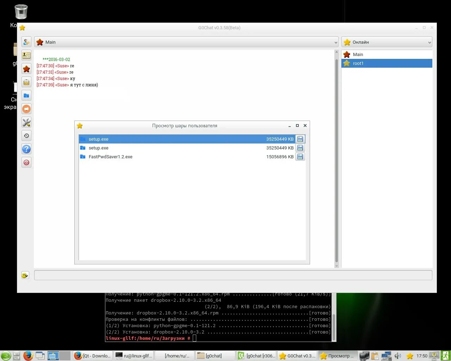Open the user status icon in sidebar
The image size is (451, 361).
pyautogui.click(x=26, y=42)
